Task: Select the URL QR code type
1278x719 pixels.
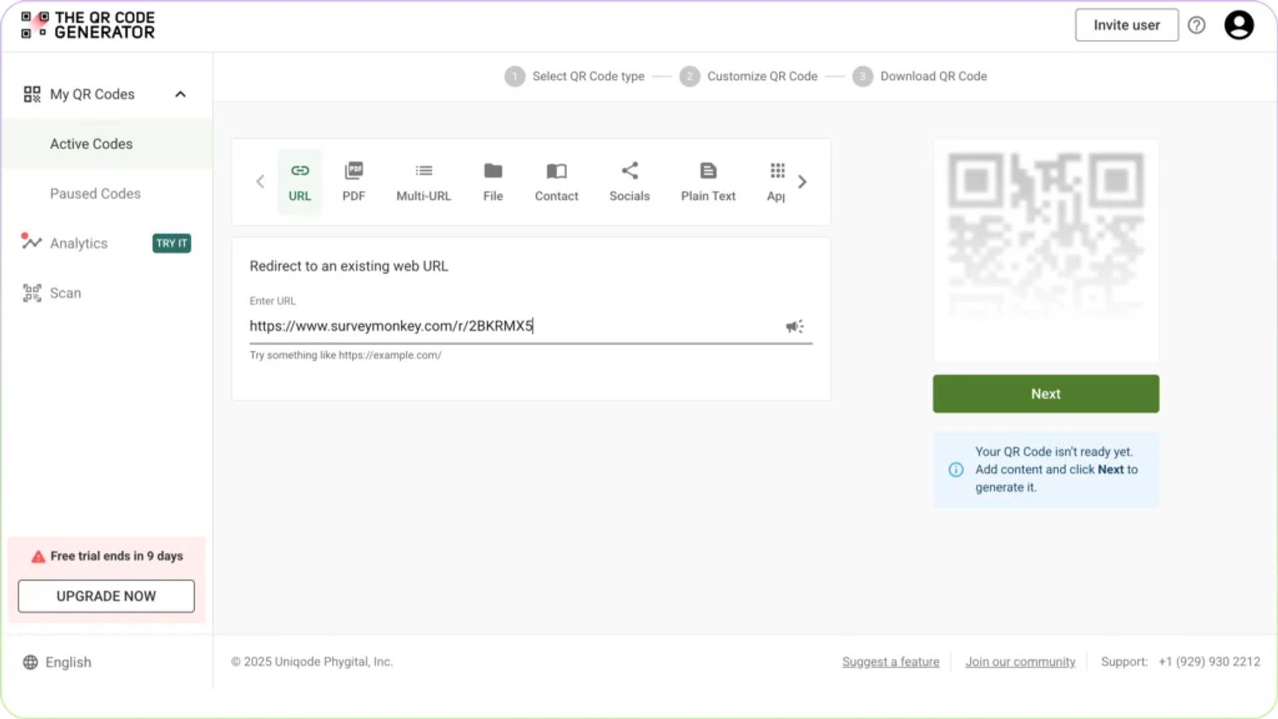Action: tap(300, 182)
